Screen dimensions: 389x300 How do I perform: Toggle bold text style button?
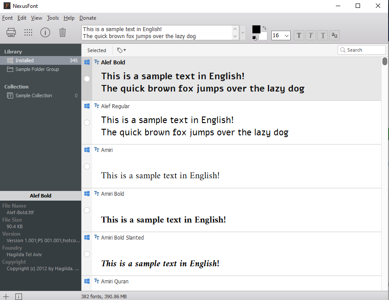pos(299,35)
